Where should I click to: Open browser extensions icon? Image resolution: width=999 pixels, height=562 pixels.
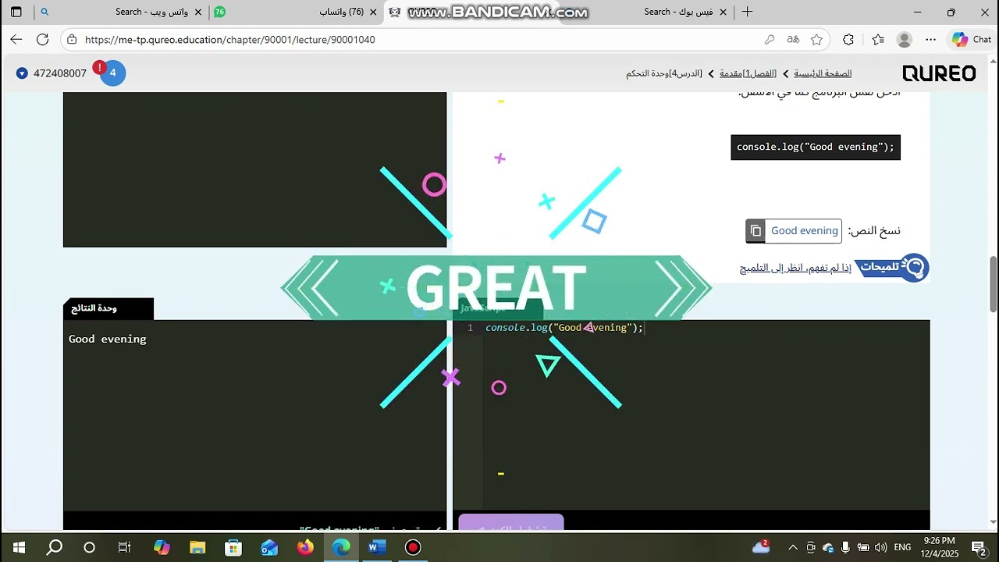[x=848, y=39]
